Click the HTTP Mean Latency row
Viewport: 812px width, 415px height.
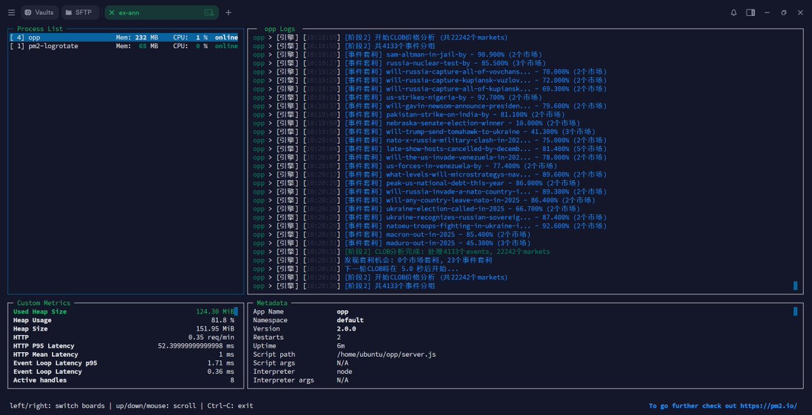click(x=124, y=355)
